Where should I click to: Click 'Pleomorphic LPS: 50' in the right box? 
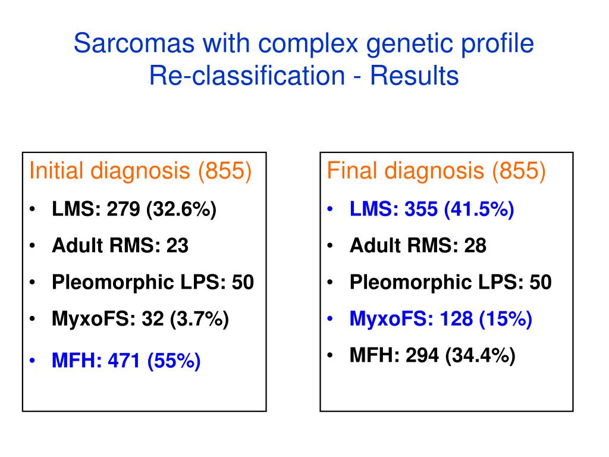[x=451, y=283]
